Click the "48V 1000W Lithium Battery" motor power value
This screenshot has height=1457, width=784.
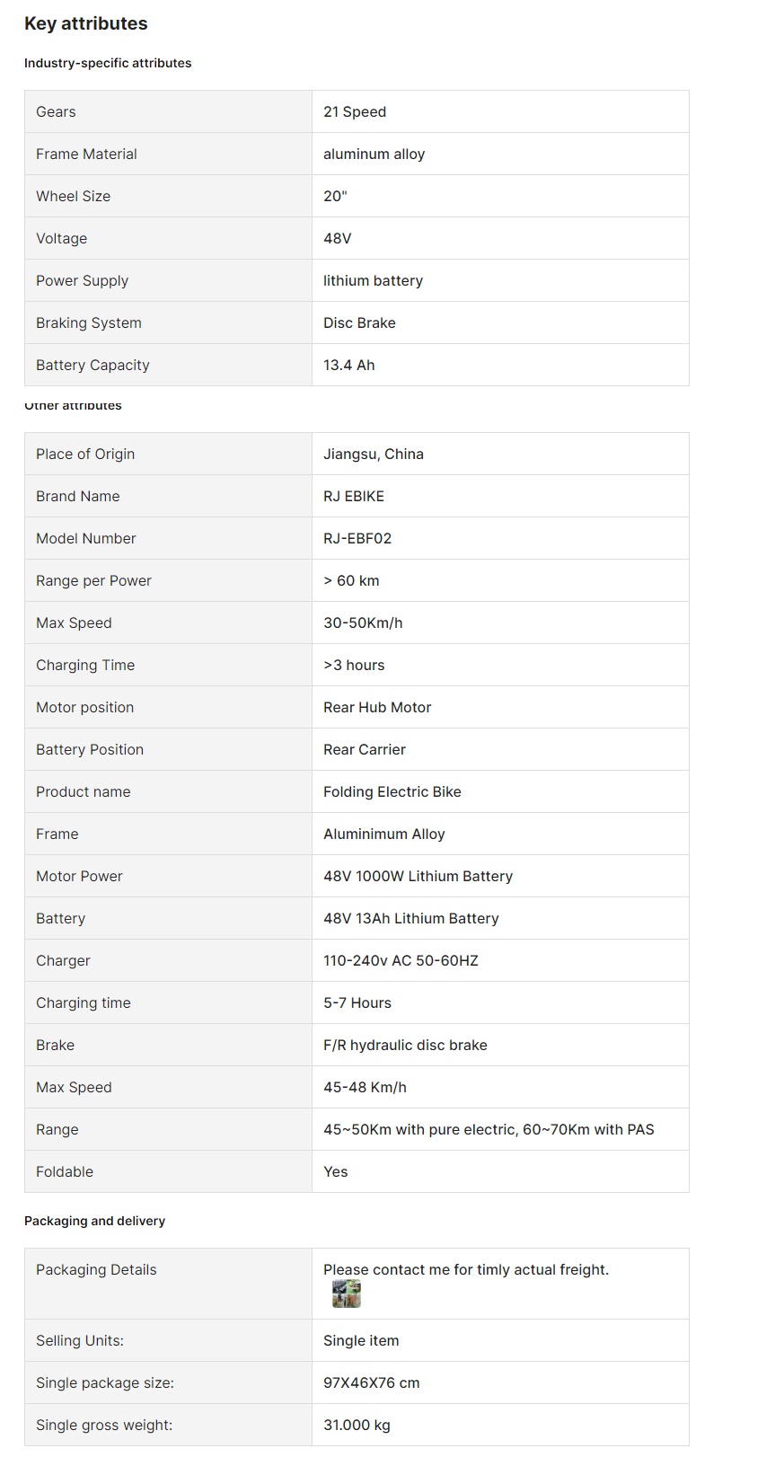click(418, 877)
